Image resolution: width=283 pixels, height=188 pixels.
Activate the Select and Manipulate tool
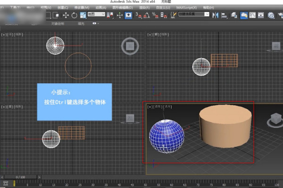pyautogui.click(x=120, y=16)
